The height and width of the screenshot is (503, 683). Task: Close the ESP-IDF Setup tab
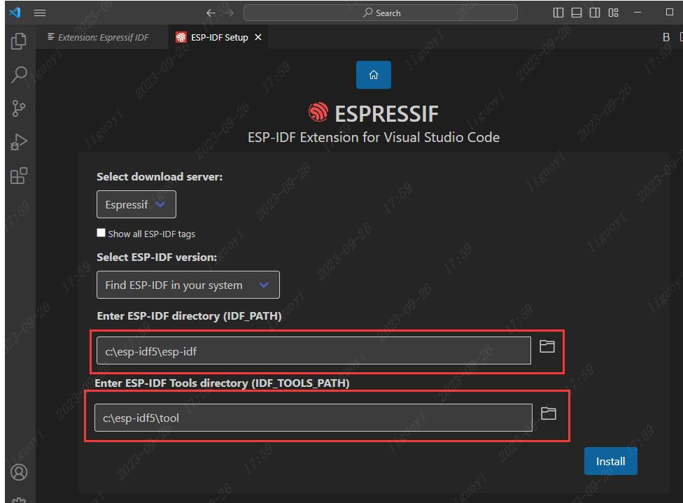coord(258,38)
